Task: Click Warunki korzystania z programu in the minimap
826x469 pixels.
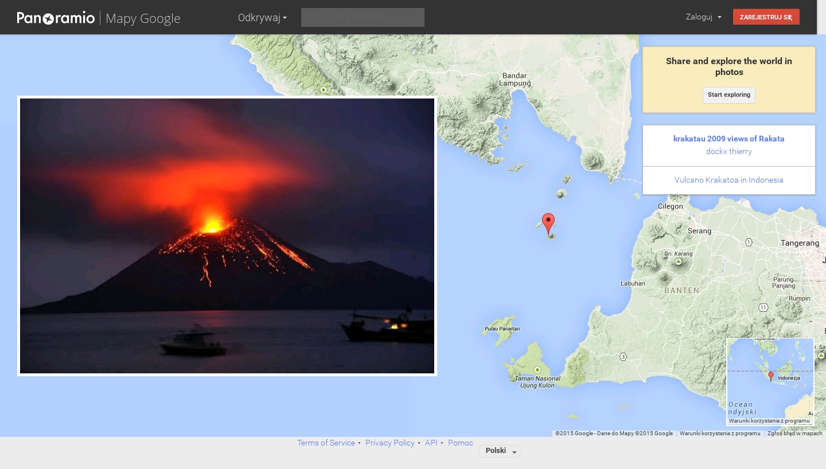Action: tap(769, 421)
